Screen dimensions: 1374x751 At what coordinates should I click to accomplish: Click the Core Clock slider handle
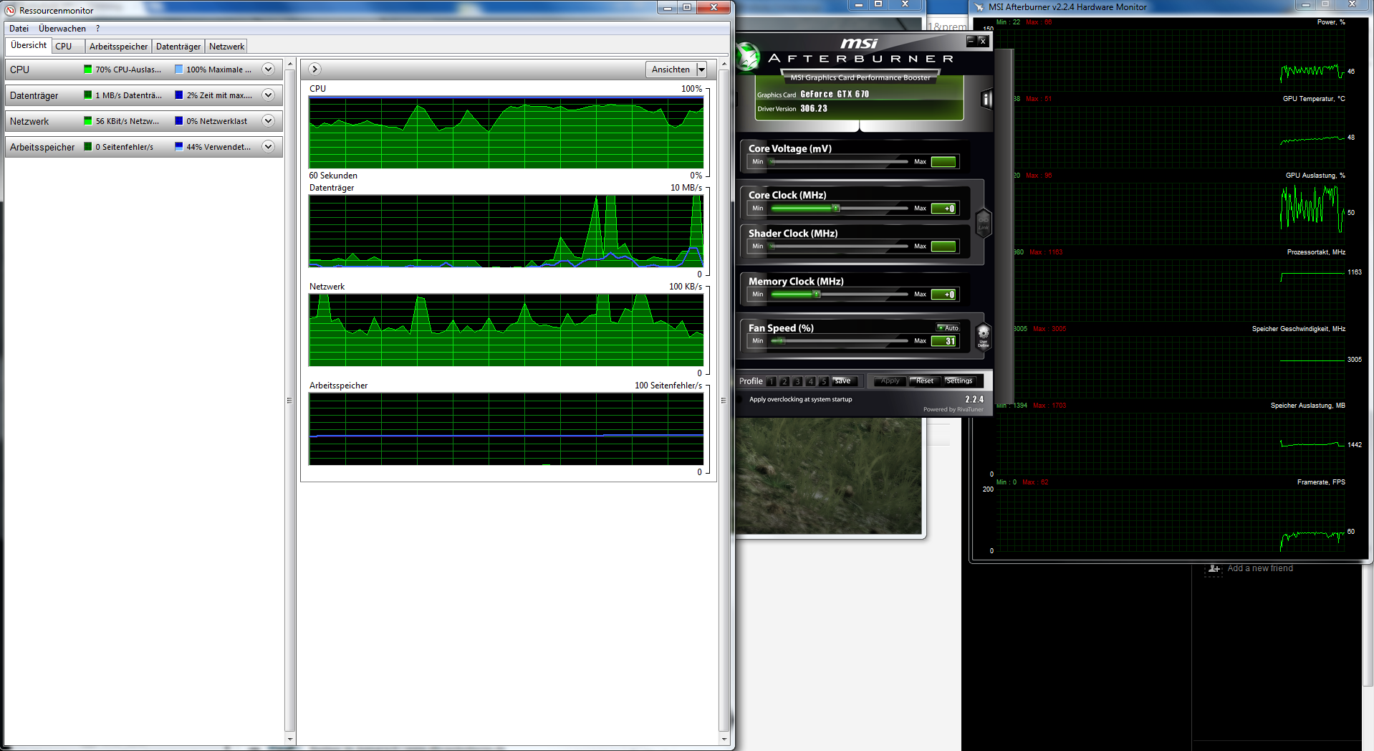tap(836, 209)
